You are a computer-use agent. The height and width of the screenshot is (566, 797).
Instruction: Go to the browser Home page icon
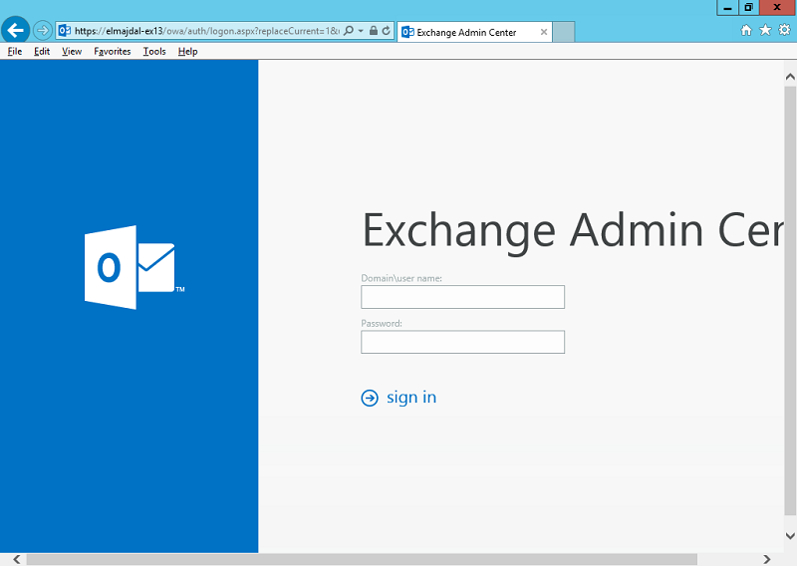[746, 30]
